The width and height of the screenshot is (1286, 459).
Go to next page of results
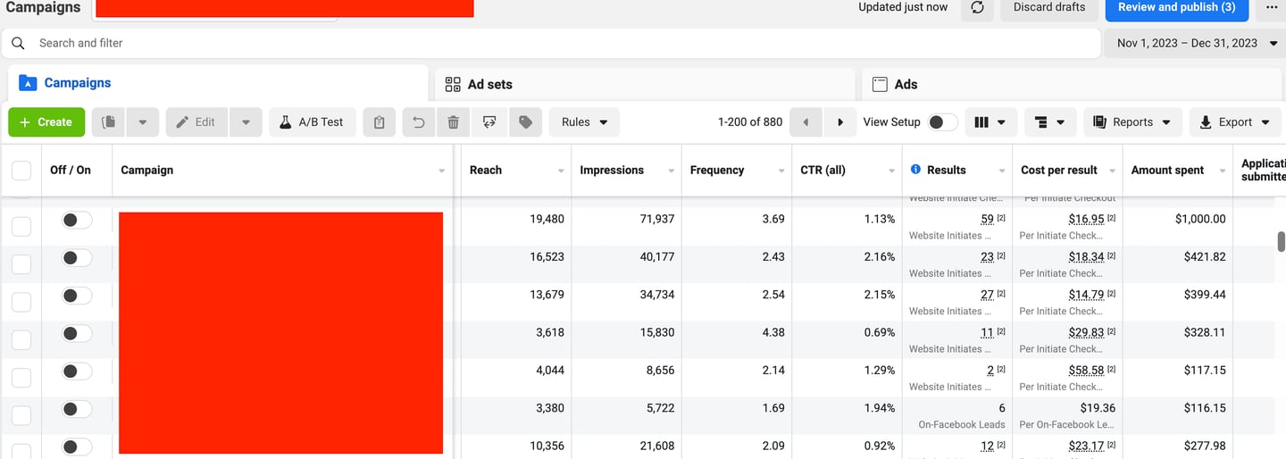pyautogui.click(x=839, y=122)
